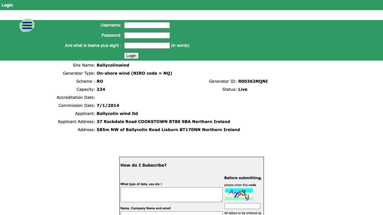Viewport: 383px width, 215px height.
Task: Select the Scheme RO text
Action: point(100,81)
